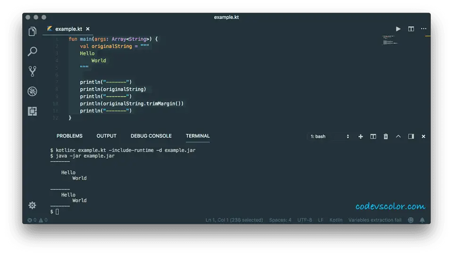Click the Kotlin language mode in status bar

(x=336, y=220)
